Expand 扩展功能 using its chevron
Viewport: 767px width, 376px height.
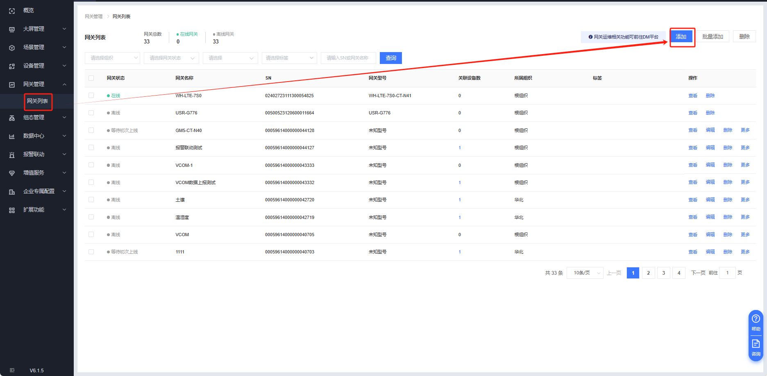coord(64,210)
